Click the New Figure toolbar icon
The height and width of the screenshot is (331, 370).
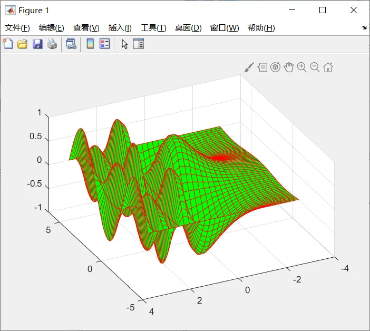(8, 44)
